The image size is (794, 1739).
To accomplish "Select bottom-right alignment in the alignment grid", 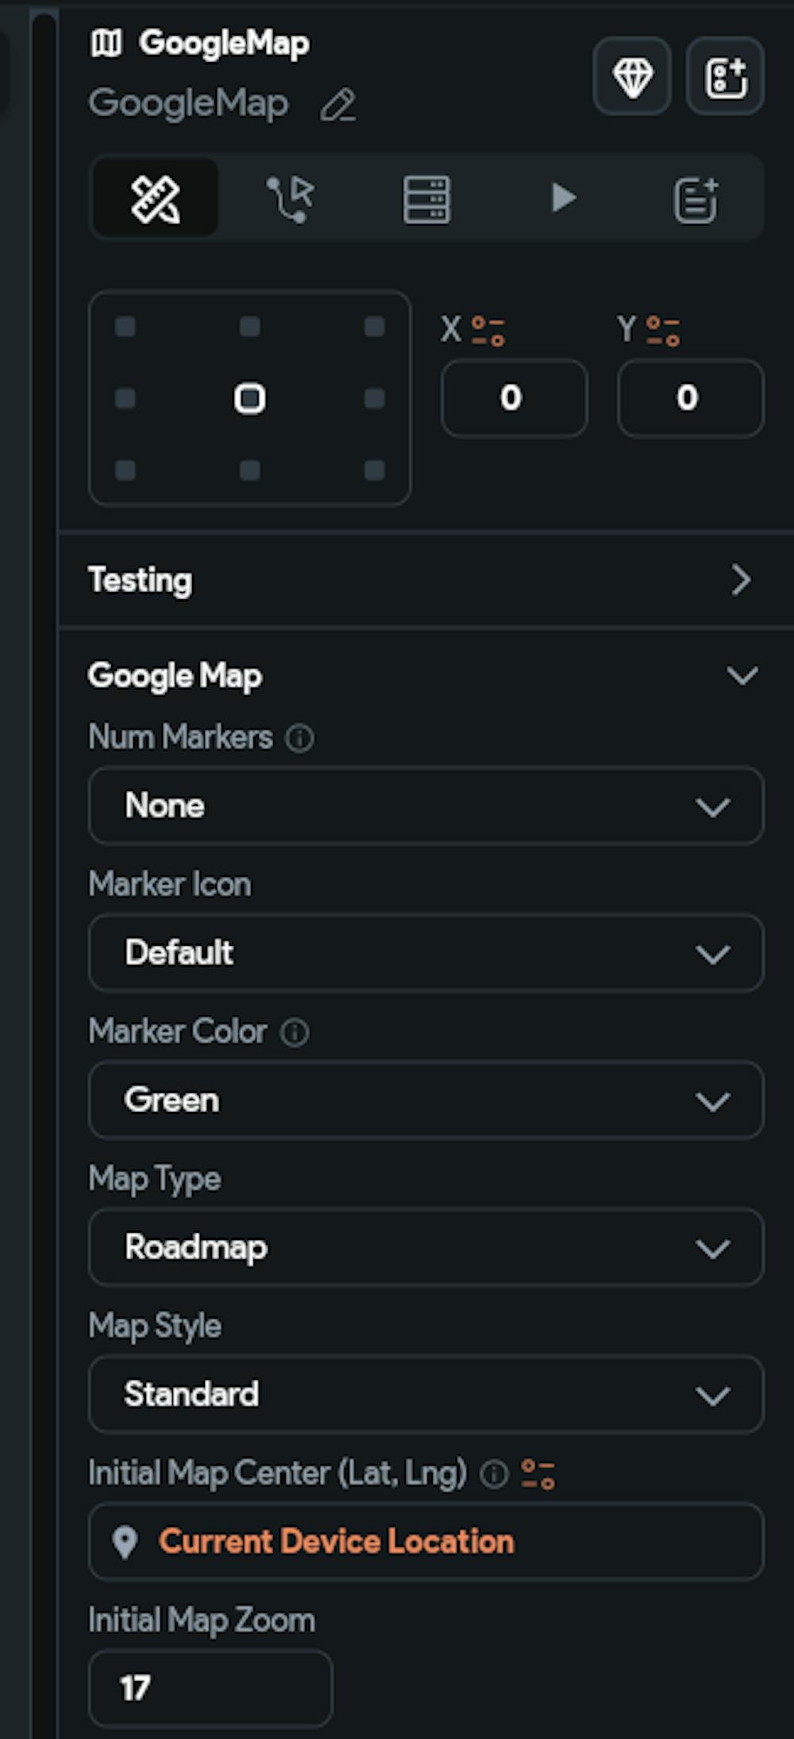I will [374, 470].
